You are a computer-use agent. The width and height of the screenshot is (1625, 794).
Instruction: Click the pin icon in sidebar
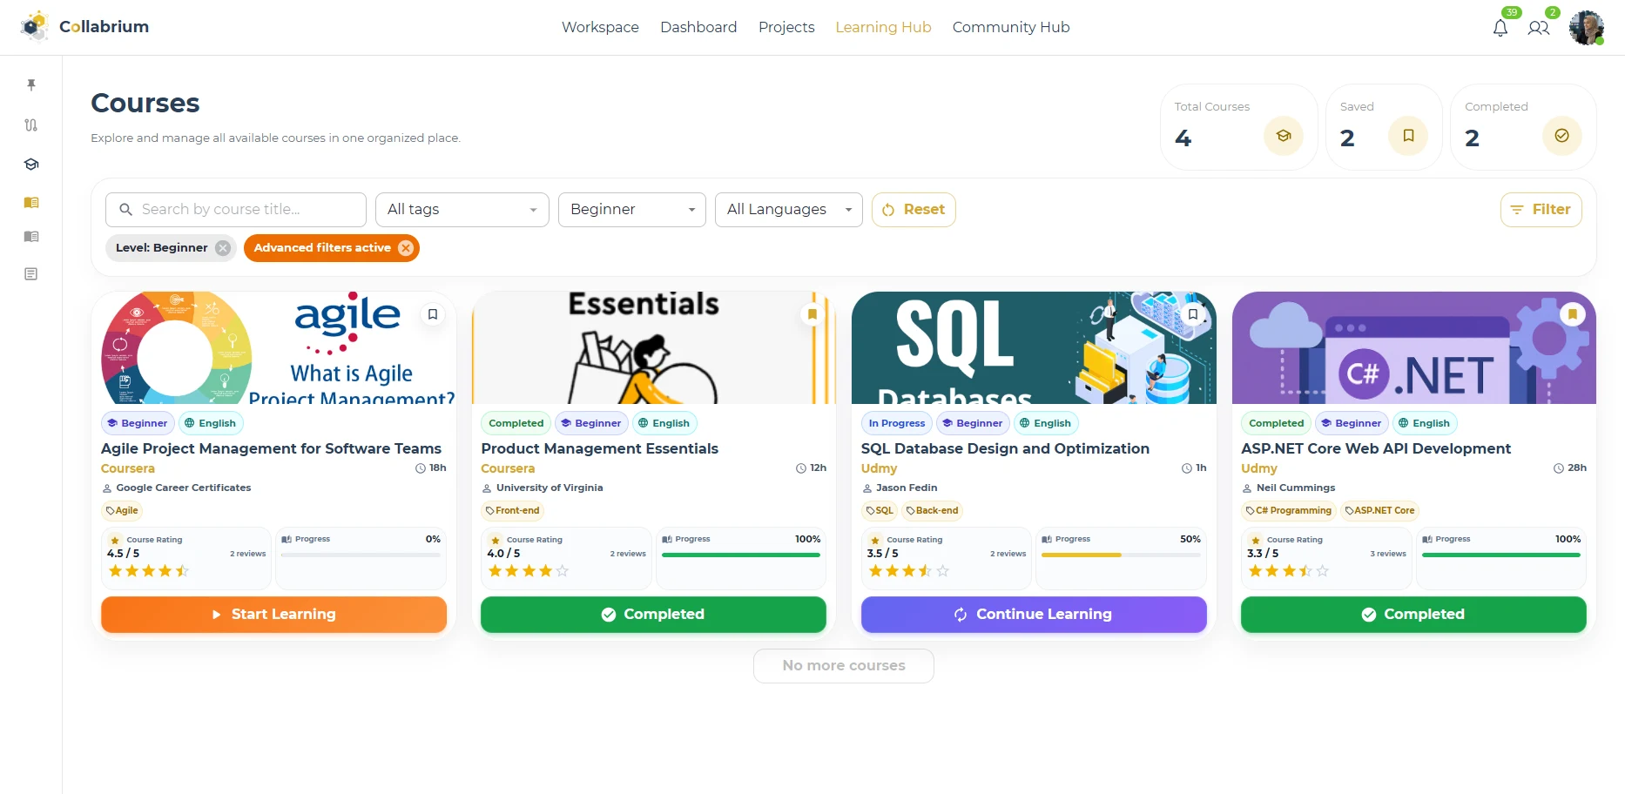click(x=31, y=84)
